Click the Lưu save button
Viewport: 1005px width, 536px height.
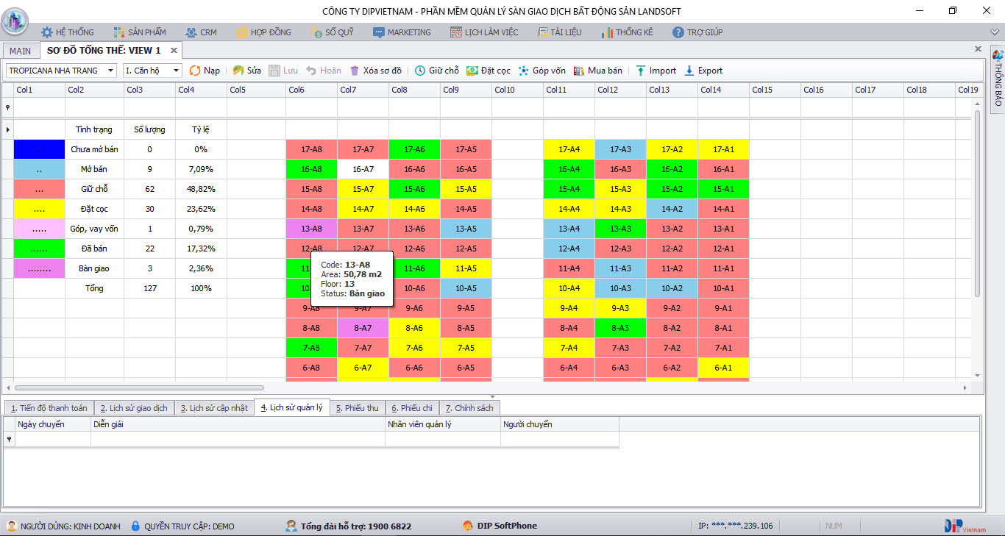284,71
